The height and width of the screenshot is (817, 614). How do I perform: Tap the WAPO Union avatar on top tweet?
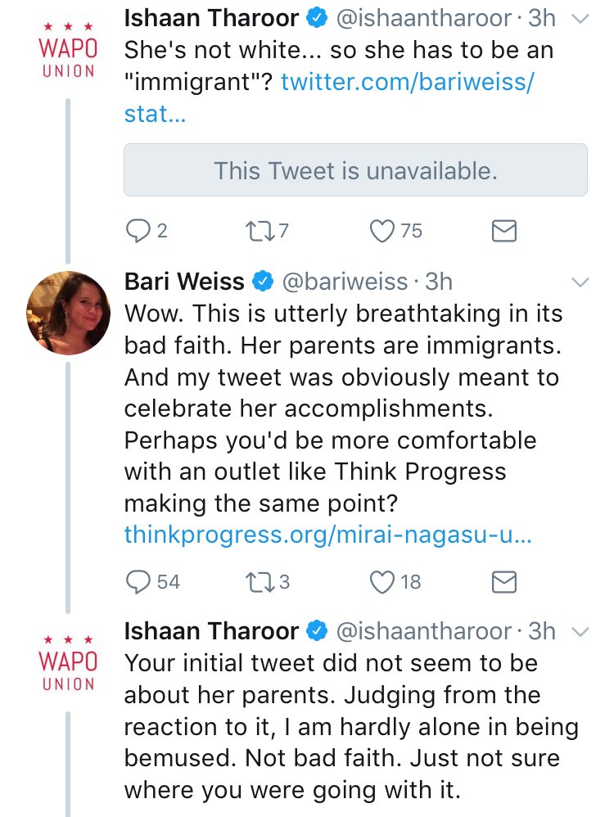pyautogui.click(x=68, y=48)
